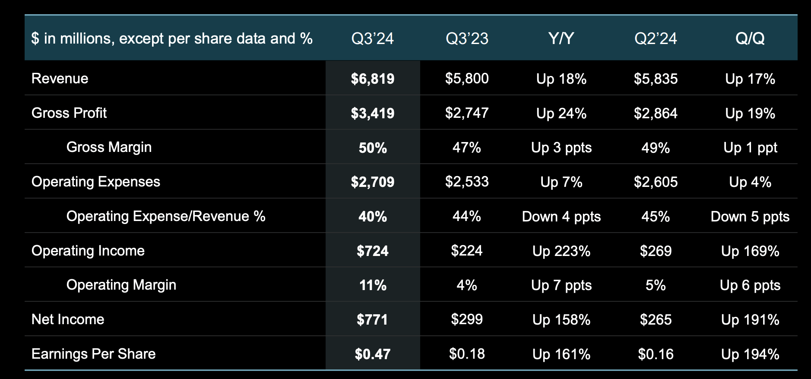Select the table units description header text
811x379 pixels.
pyautogui.click(x=172, y=38)
